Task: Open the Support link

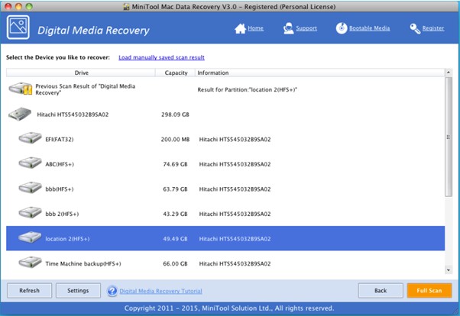Action: [306, 28]
